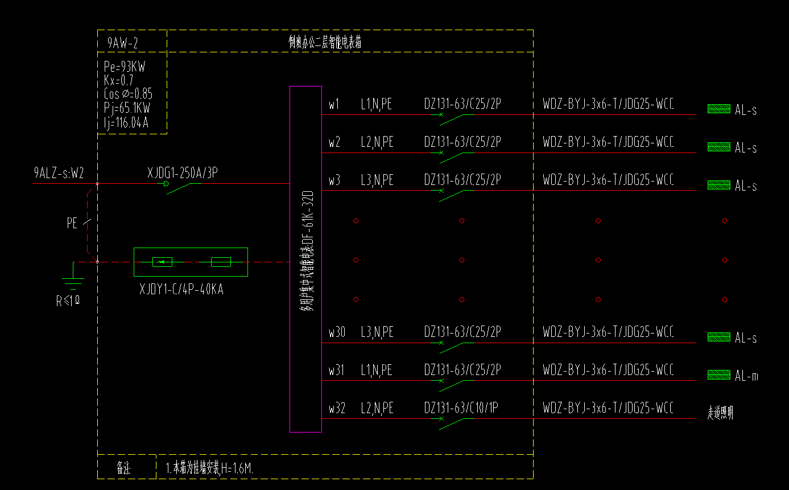Viewport: 789px width, 490px height.
Task: Select the XJDG1-250A/3P label
Action: [183, 173]
